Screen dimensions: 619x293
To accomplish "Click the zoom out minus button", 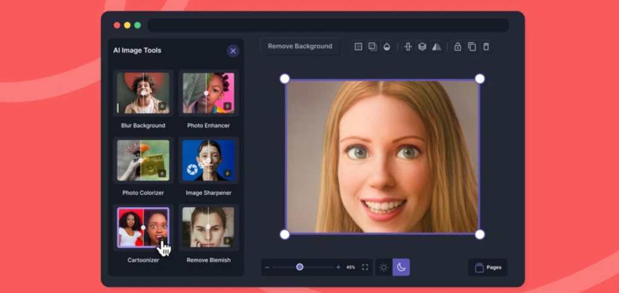I will coord(267,268).
